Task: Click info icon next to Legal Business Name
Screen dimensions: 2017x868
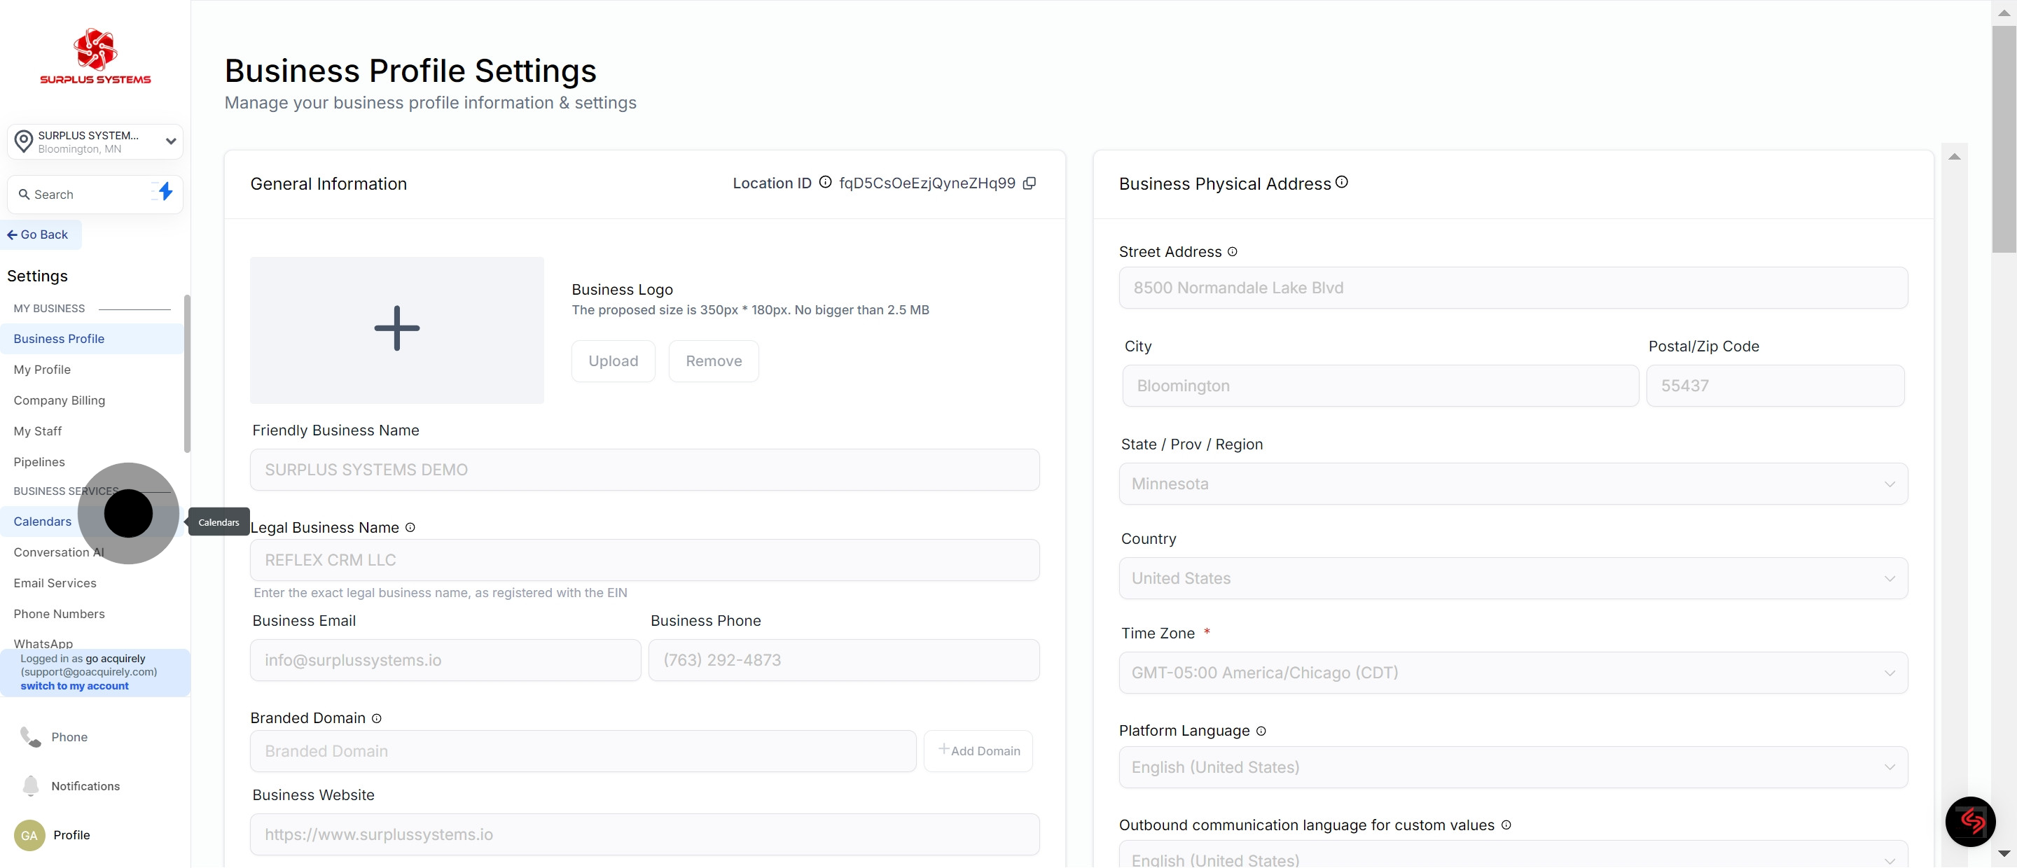Action: [x=410, y=528]
